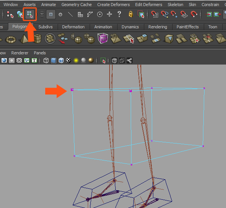Image resolution: width=226 pixels, height=208 pixels.
Task: Enable select by component type mode
Action: [x=30, y=14]
